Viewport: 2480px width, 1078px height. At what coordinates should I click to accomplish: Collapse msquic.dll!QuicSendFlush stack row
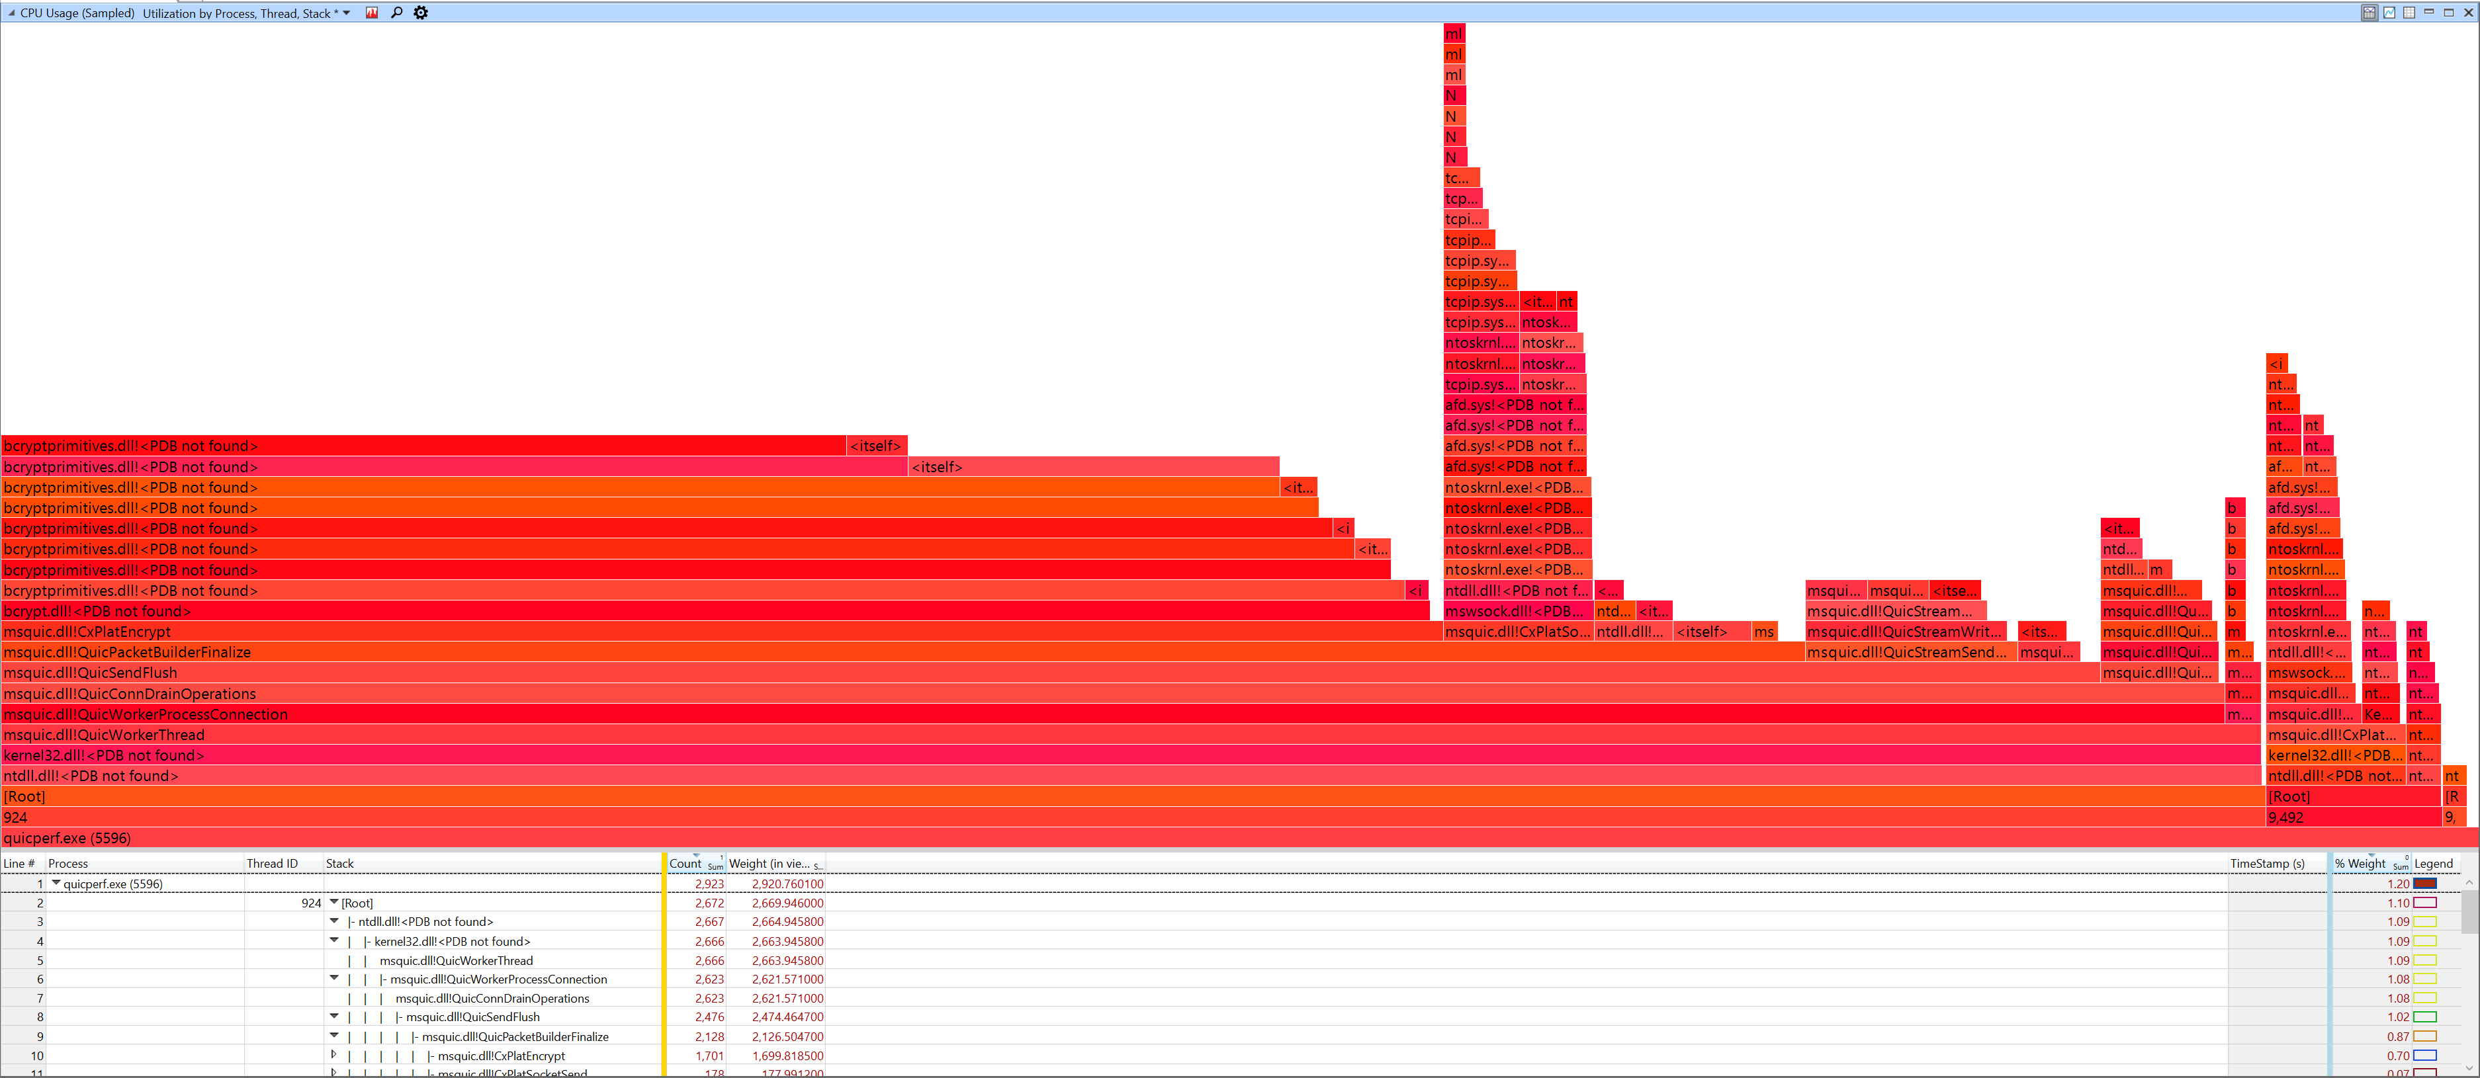[x=334, y=1016]
